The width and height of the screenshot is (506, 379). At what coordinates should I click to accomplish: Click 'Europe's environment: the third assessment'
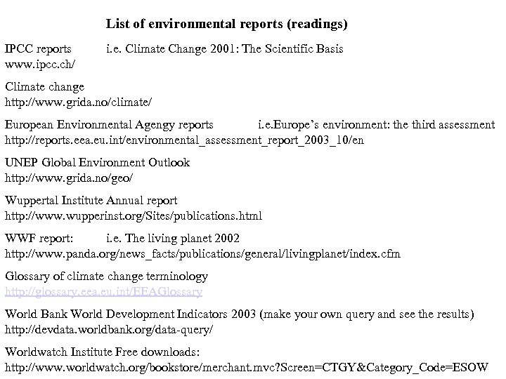click(384, 125)
